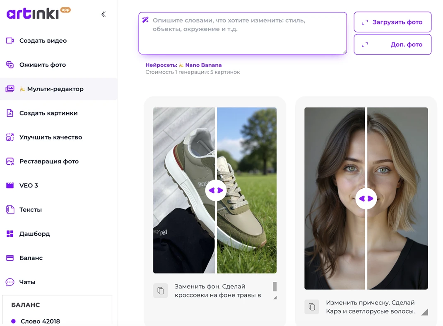
Task: Open the Баланс page
Action: click(31, 258)
